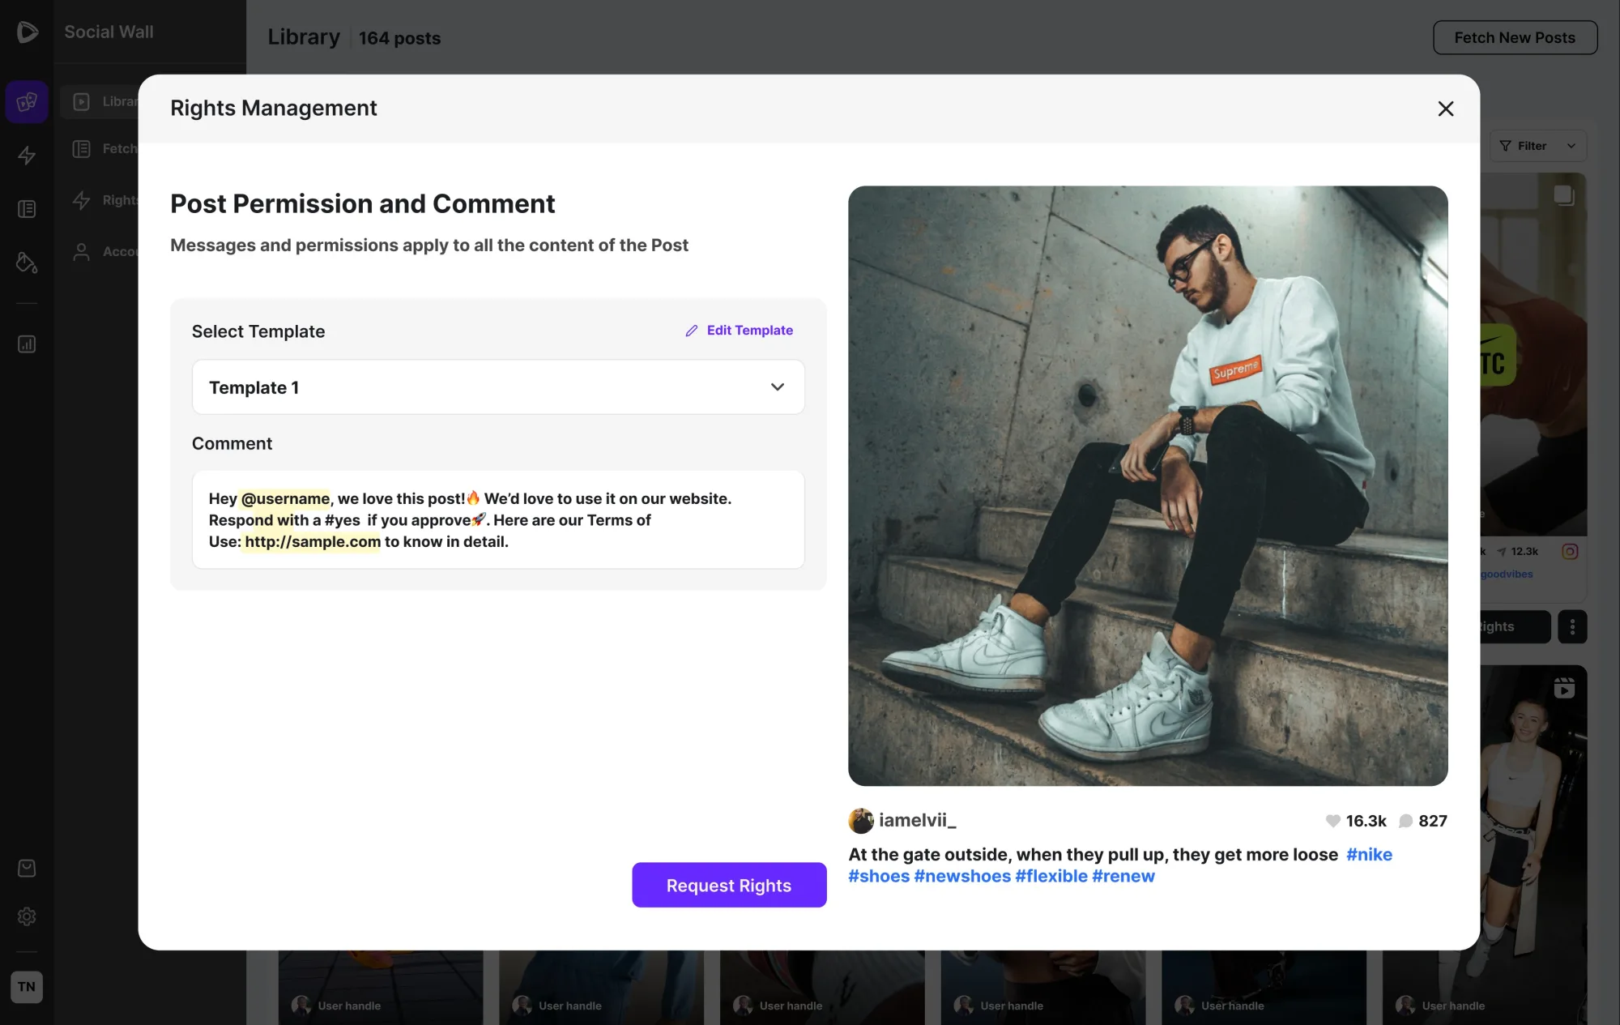Click the Instagram icon on background card
The height and width of the screenshot is (1025, 1620).
point(1570,552)
